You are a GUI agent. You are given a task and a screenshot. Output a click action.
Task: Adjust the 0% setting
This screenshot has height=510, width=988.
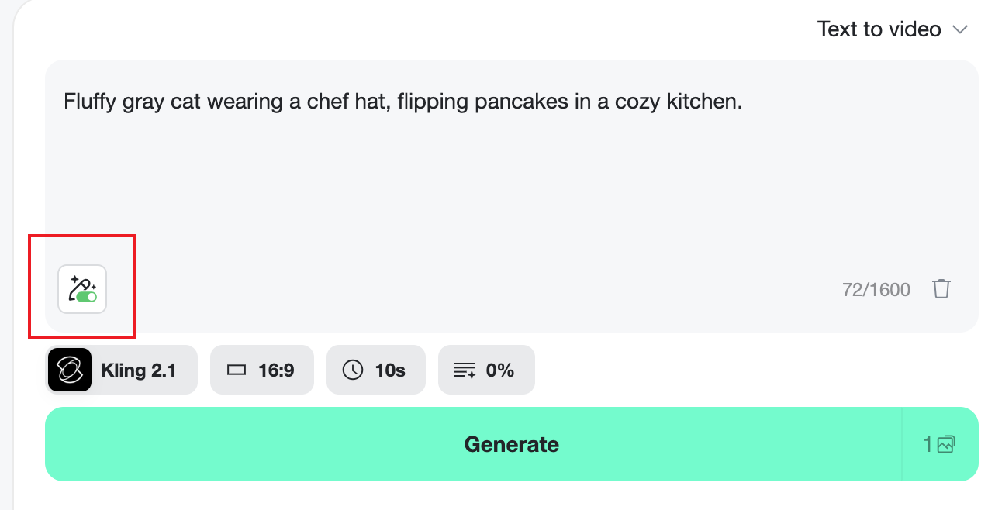coord(500,370)
